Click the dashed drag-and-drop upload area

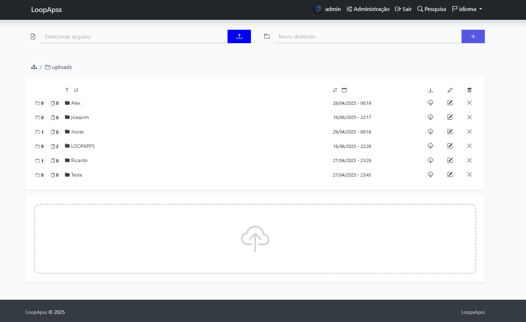pos(255,239)
